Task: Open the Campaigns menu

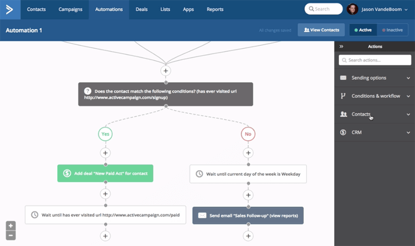Action: 70,9
